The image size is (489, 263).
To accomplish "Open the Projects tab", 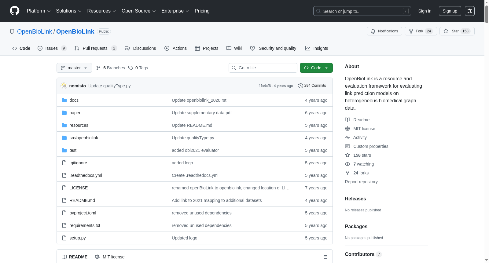I will pos(207,48).
